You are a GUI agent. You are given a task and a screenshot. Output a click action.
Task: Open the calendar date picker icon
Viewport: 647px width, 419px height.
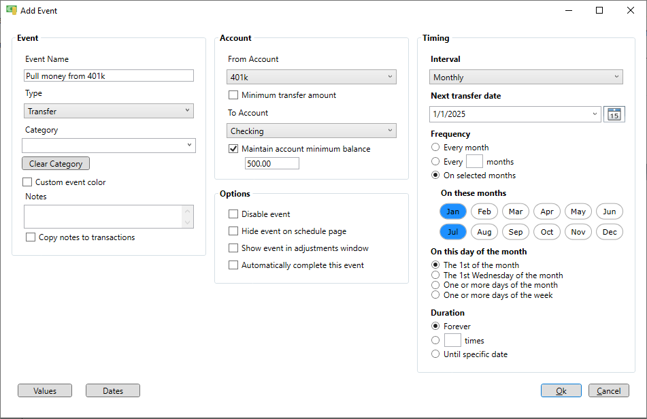point(614,114)
